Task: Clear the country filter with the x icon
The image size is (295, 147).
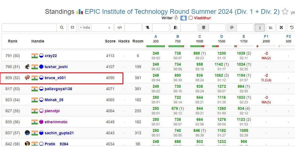Action: pyautogui.click(x=109, y=28)
